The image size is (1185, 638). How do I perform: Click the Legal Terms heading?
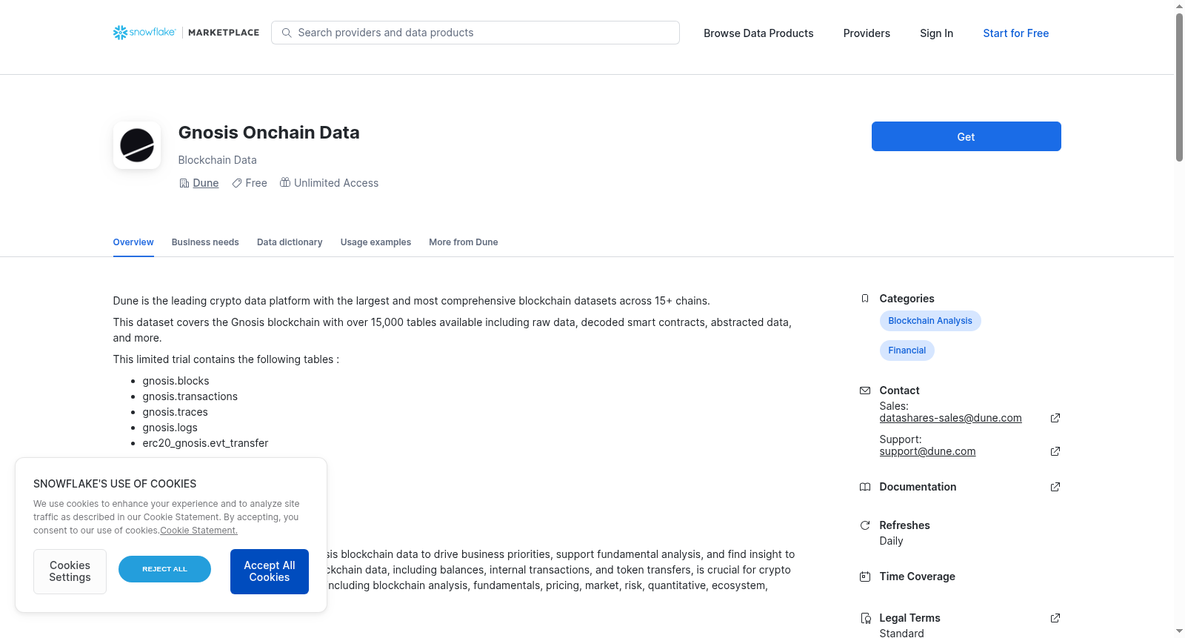point(909,618)
